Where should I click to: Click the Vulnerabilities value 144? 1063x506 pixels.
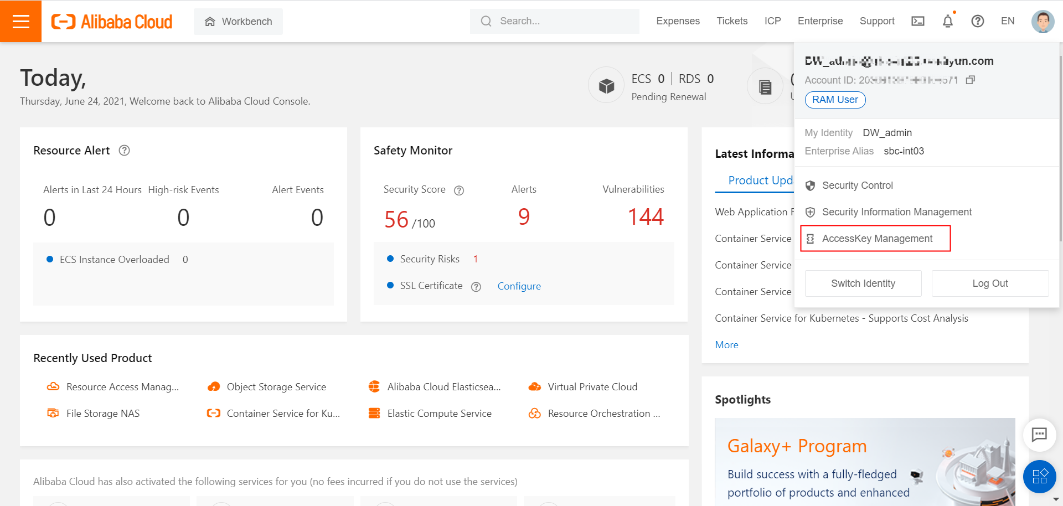tap(646, 217)
